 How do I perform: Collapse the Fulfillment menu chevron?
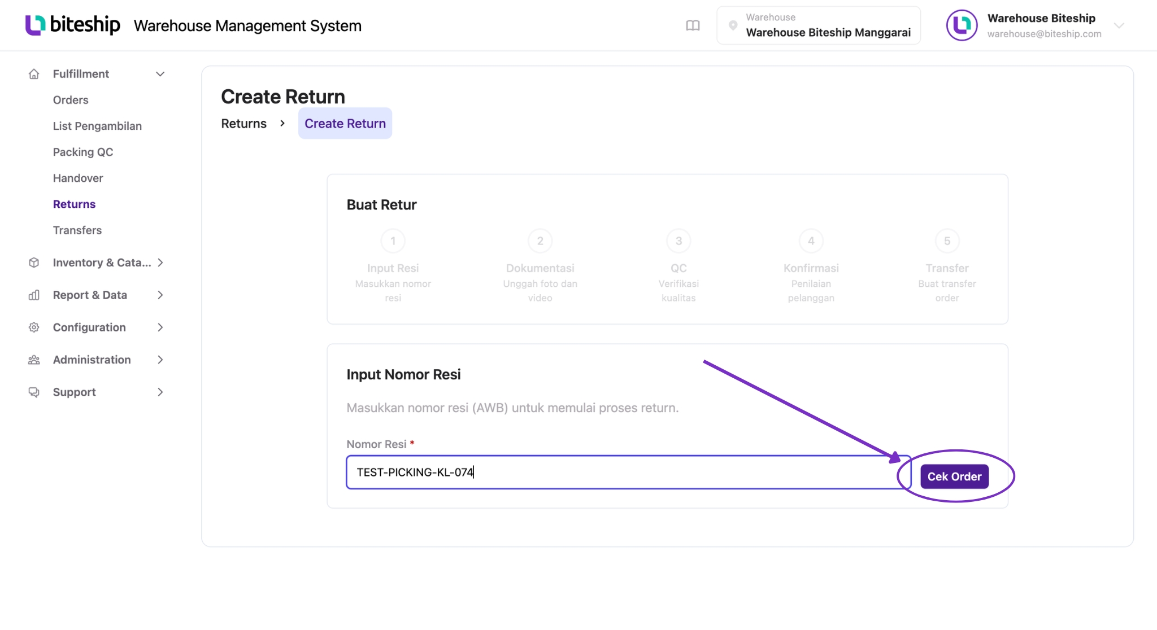point(160,74)
